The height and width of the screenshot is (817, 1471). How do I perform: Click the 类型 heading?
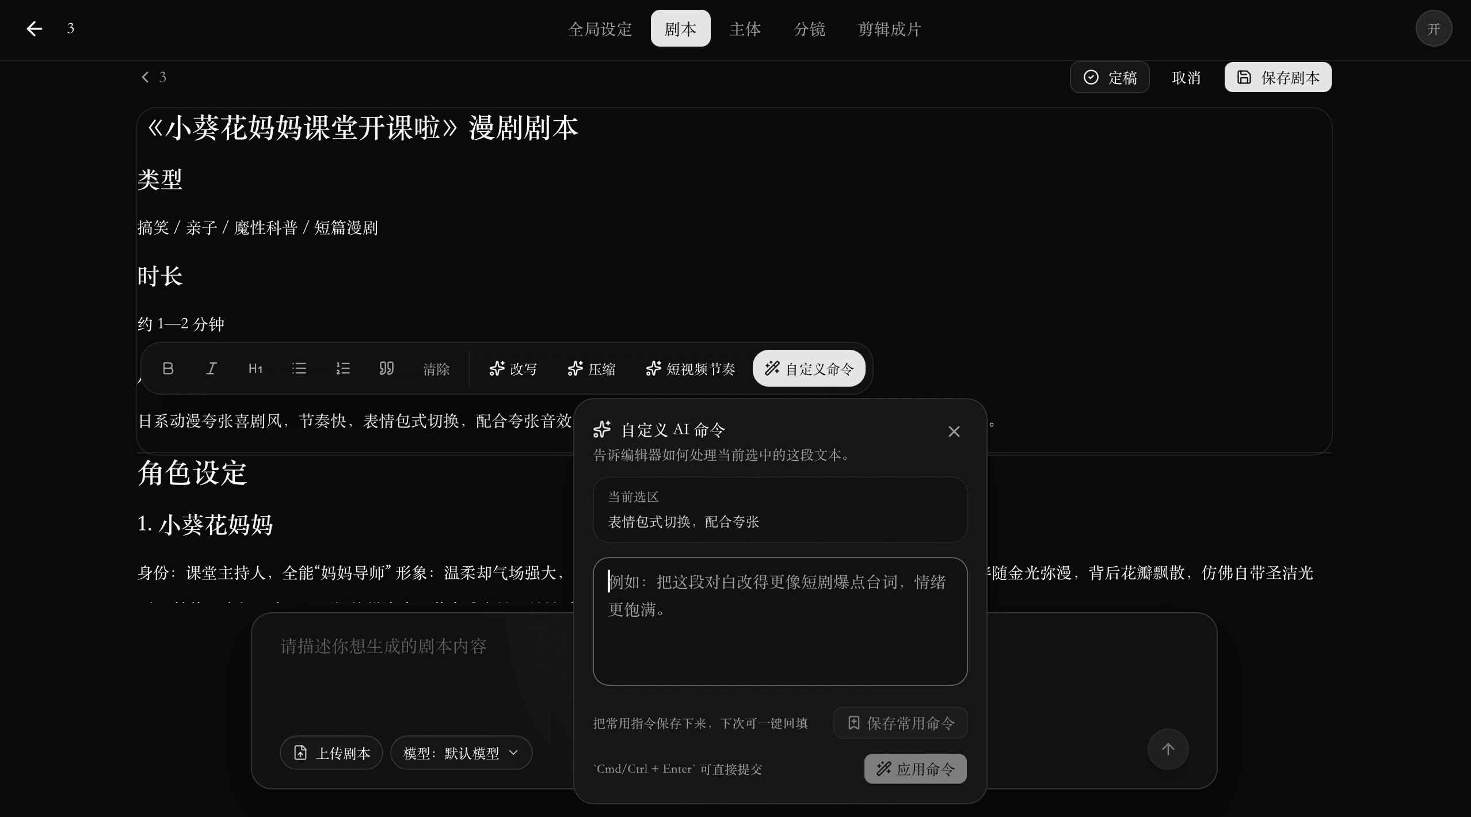point(160,180)
